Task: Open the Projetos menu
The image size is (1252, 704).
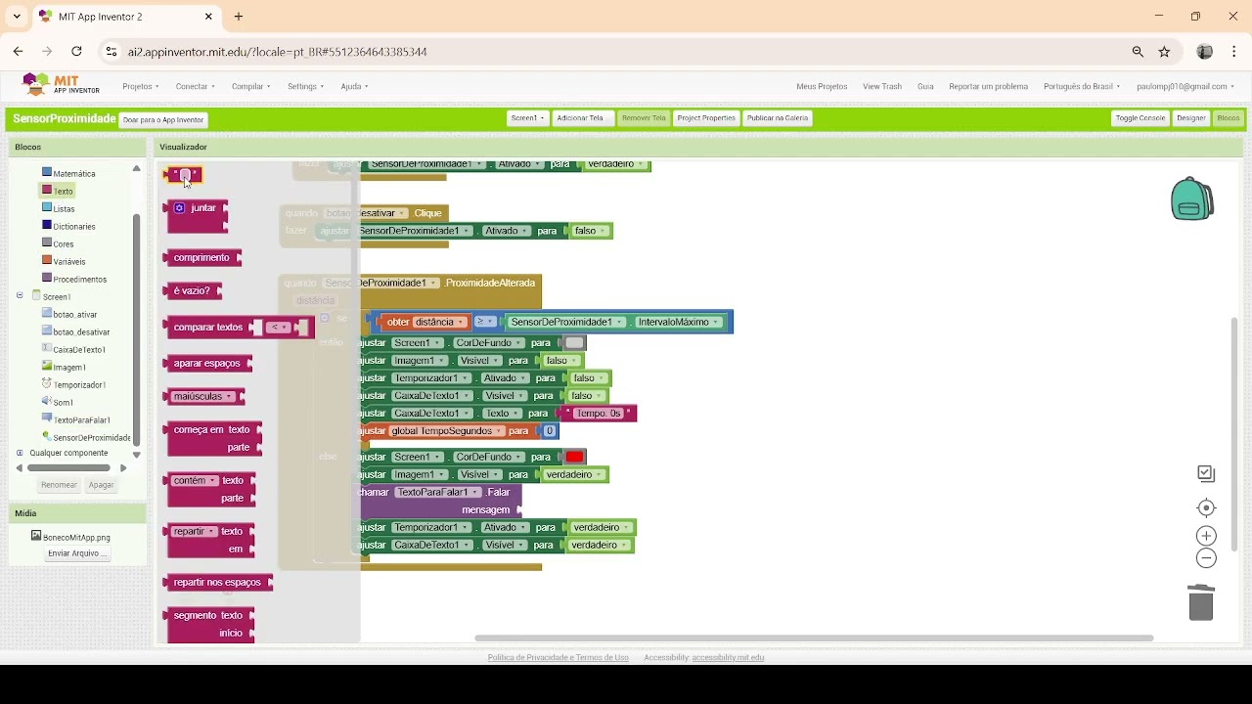Action: pos(141,86)
